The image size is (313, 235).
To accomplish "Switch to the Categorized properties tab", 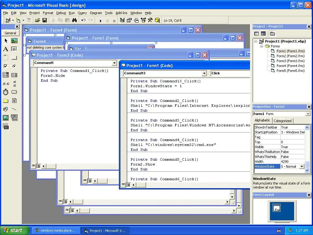I will (282, 121).
